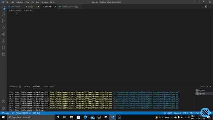Select the Python 3.10.0 64-bit interpreter
The image size is (213, 120).
click(23, 113)
